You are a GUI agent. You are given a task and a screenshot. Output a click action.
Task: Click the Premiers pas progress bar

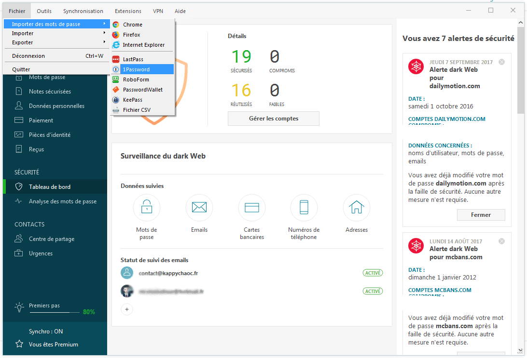point(55,312)
